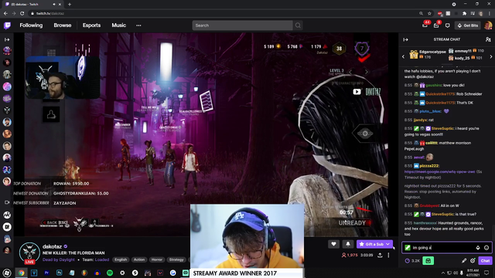The image size is (495, 278).
Task: Claim the green channel points chest
Action: point(428,261)
